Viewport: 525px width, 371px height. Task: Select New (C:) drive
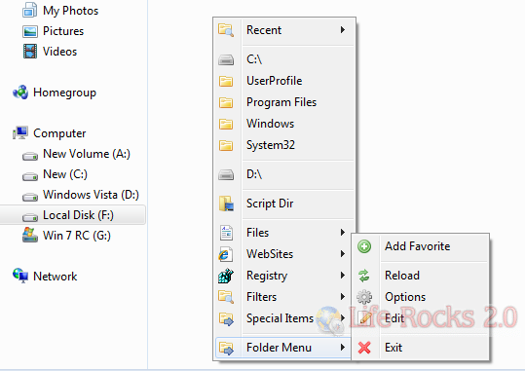pos(65,174)
